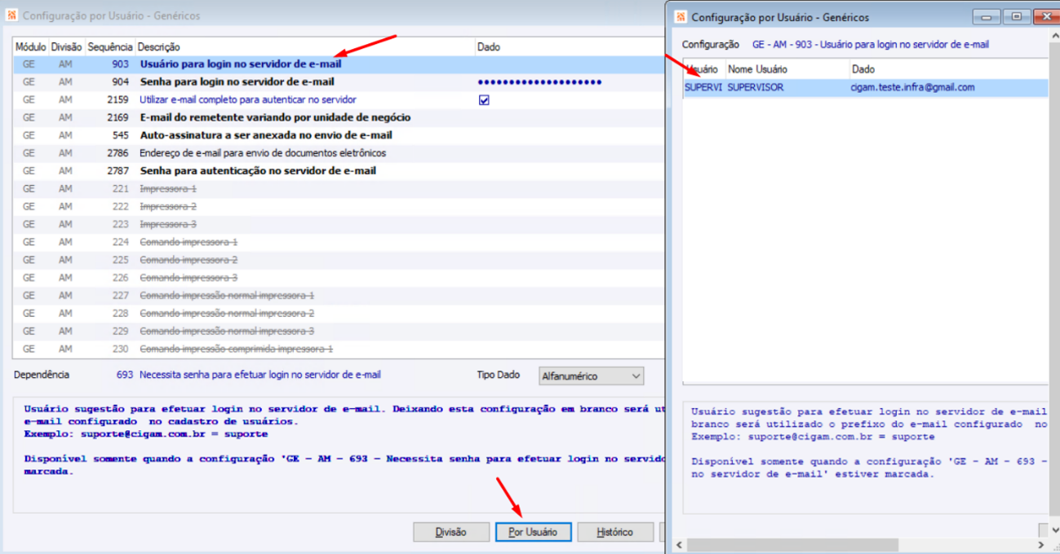Maximize the popup Configuração por Usuário window
Screen dimensions: 1060x554
pos(1017,16)
